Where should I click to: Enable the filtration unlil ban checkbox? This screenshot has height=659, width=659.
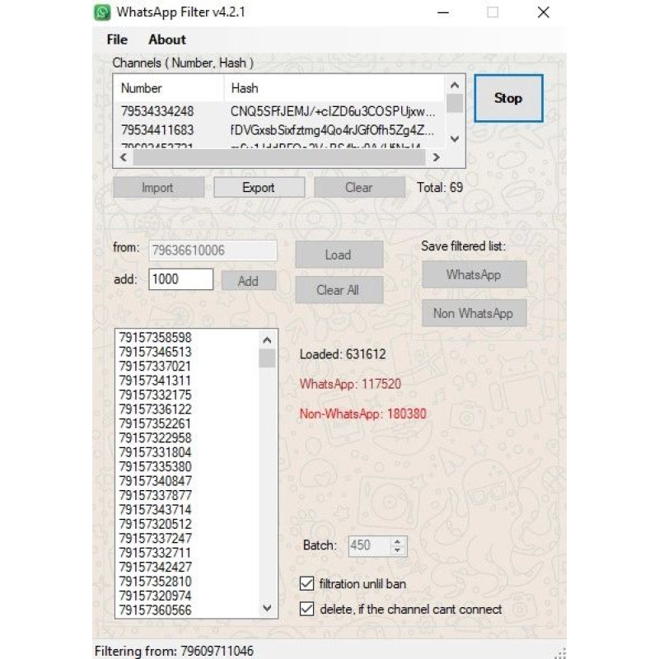(305, 583)
